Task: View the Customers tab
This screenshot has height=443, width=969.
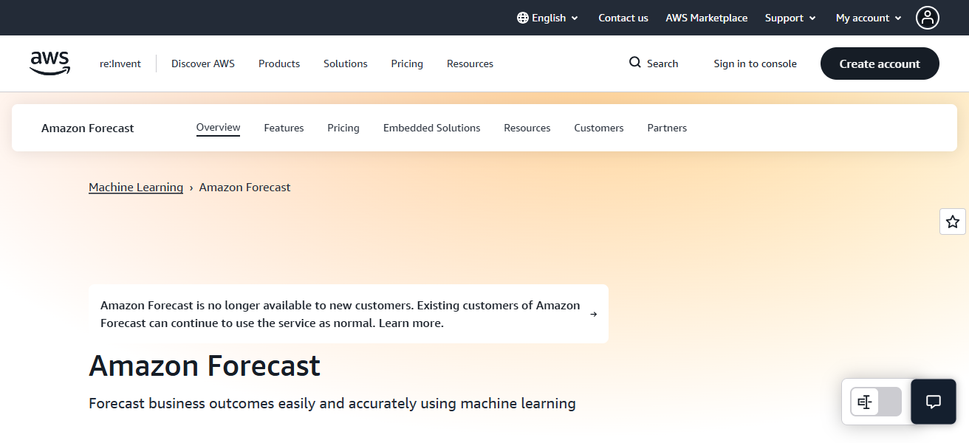Action: click(x=598, y=128)
